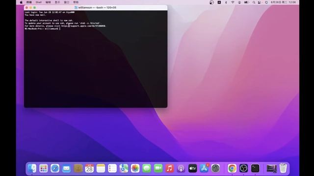Click the input source A icon
The height and width of the screenshot is (176, 314).
(x=219, y=2)
